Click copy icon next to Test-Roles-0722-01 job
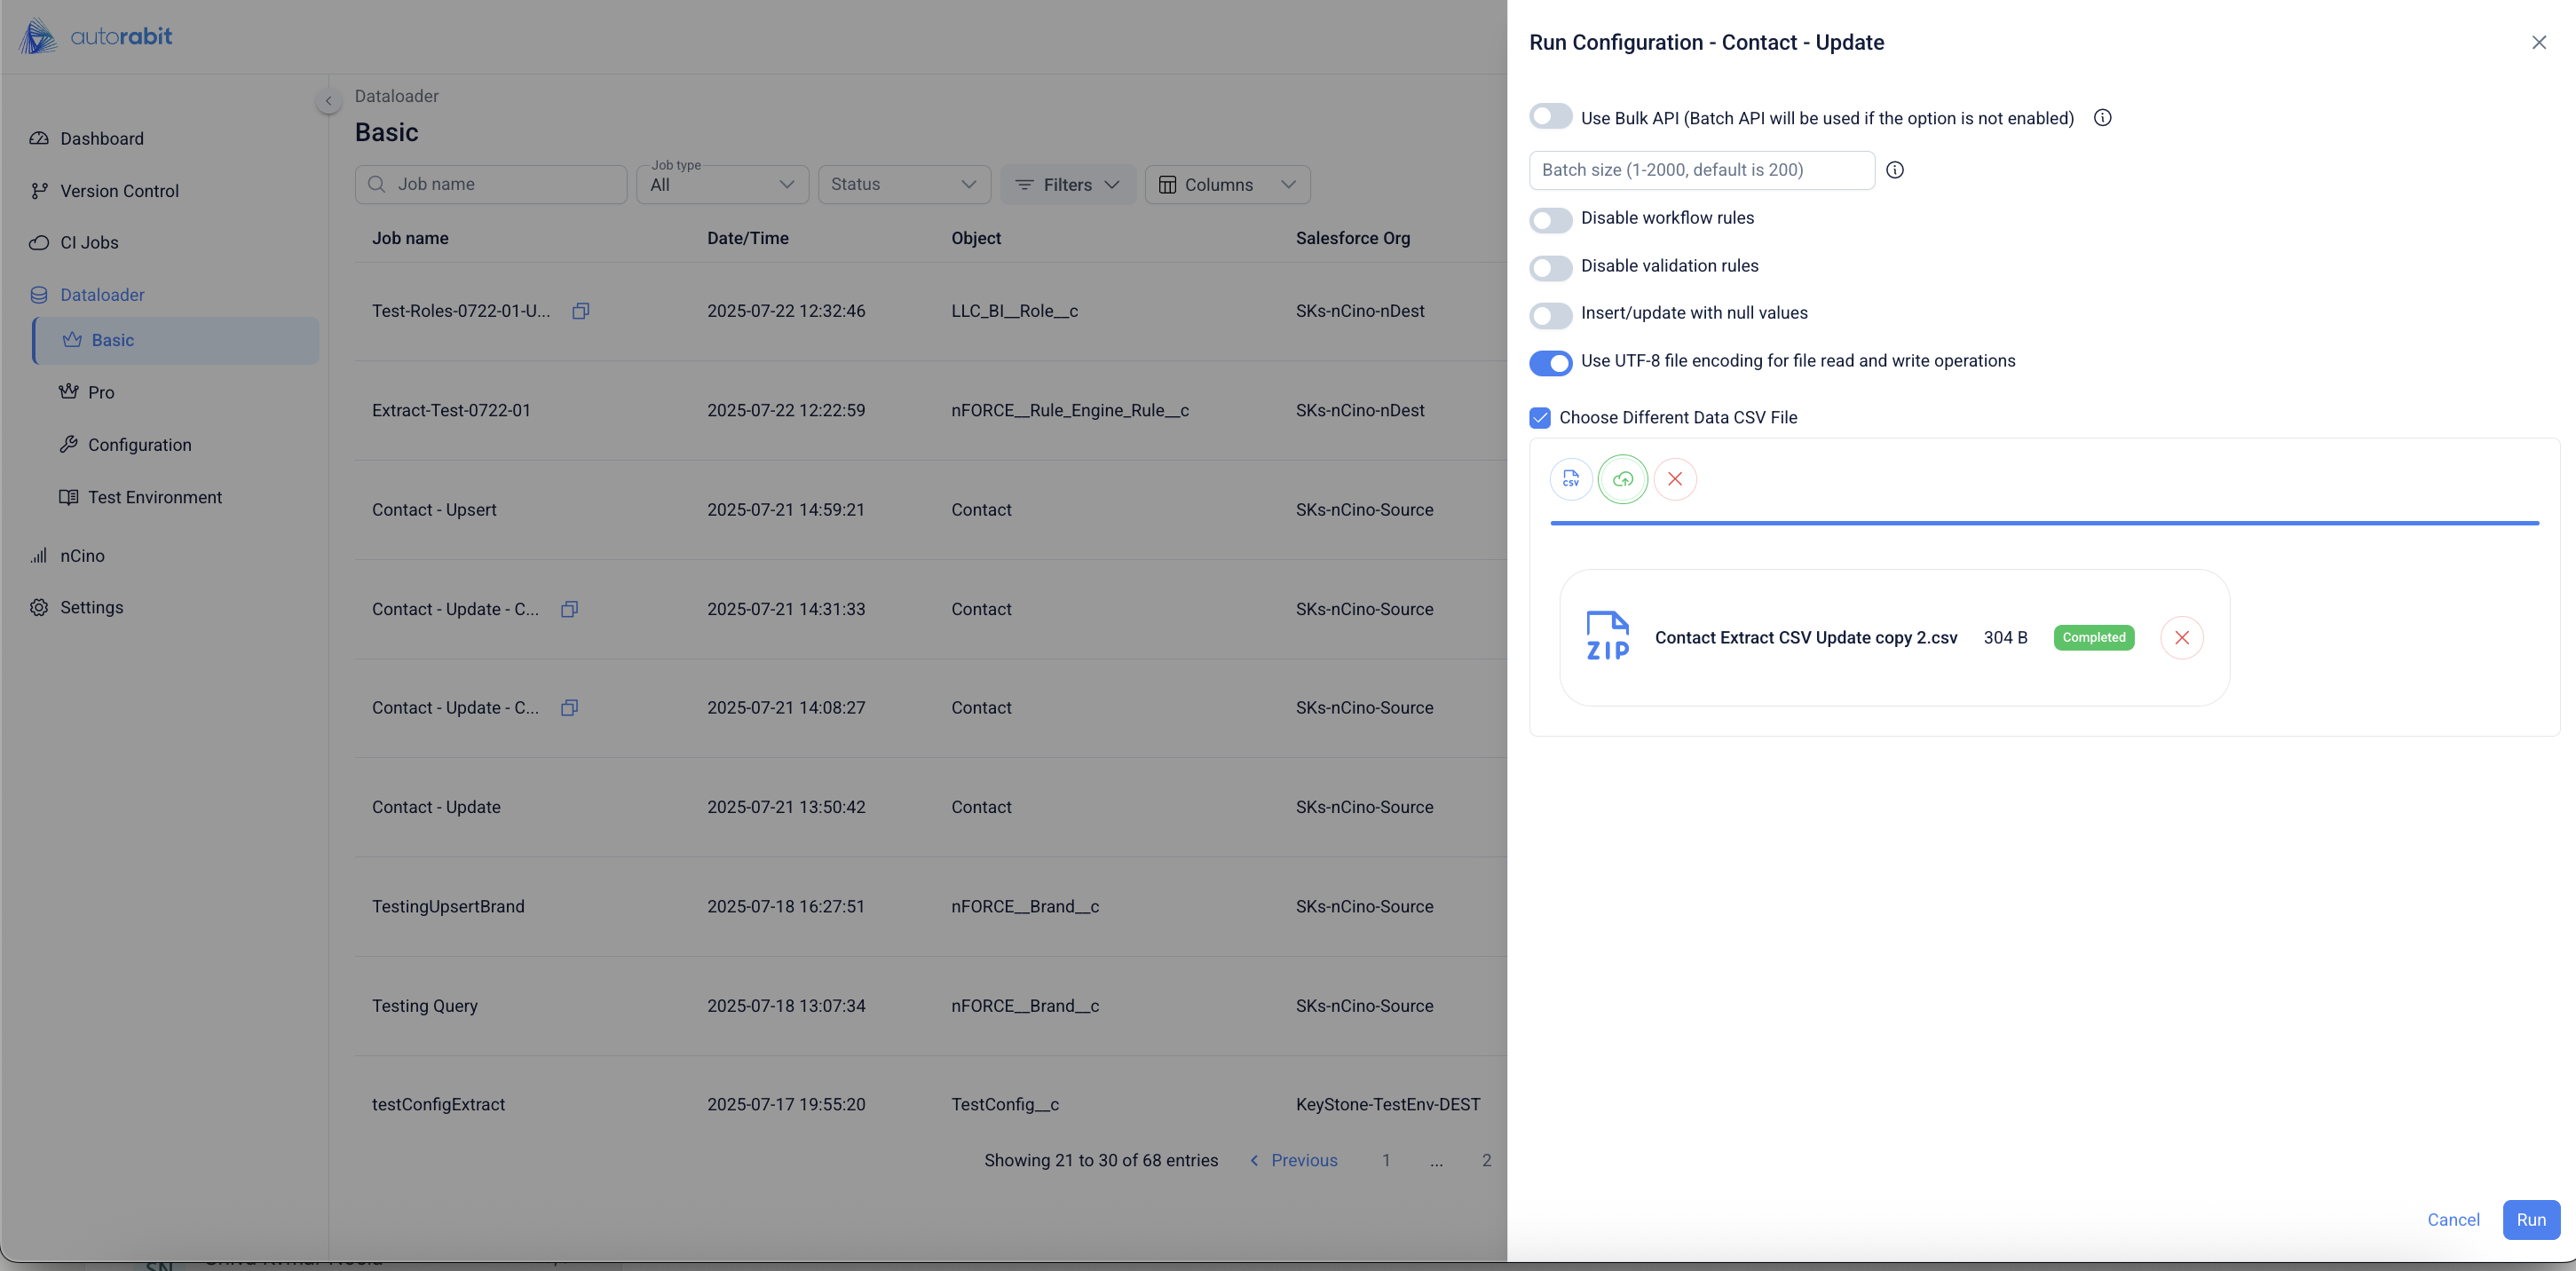Screen dimensions: 2576x1271 [580, 311]
